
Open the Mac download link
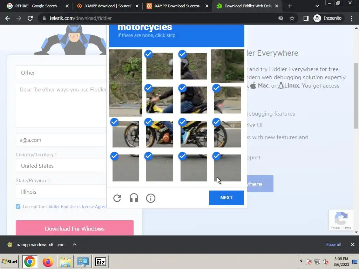pos(259,85)
